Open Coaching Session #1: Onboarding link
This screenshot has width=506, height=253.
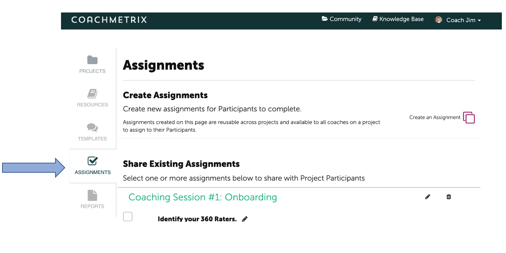pos(203,197)
